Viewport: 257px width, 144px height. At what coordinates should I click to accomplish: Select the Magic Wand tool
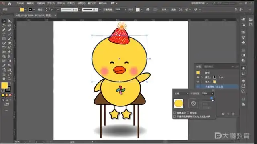click(4, 25)
